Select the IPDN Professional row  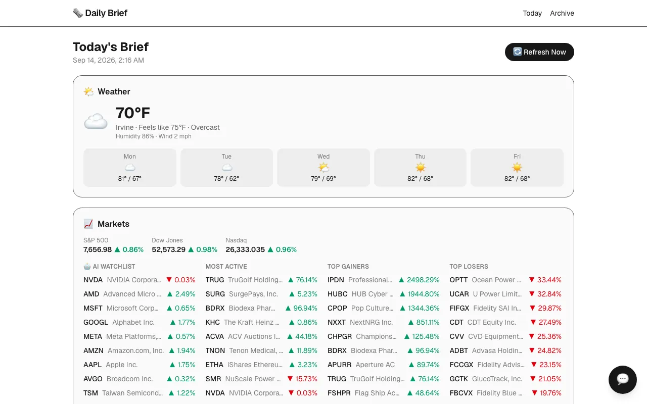click(x=384, y=280)
